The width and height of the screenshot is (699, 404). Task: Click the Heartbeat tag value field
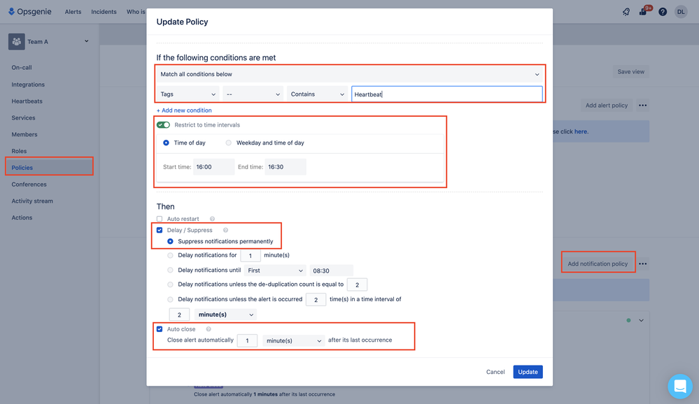point(446,94)
